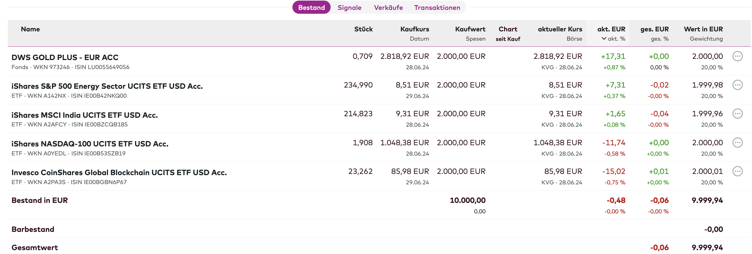
Task: Open iShares NASDAQ-100 UCITS ETF link
Action: coord(90,144)
